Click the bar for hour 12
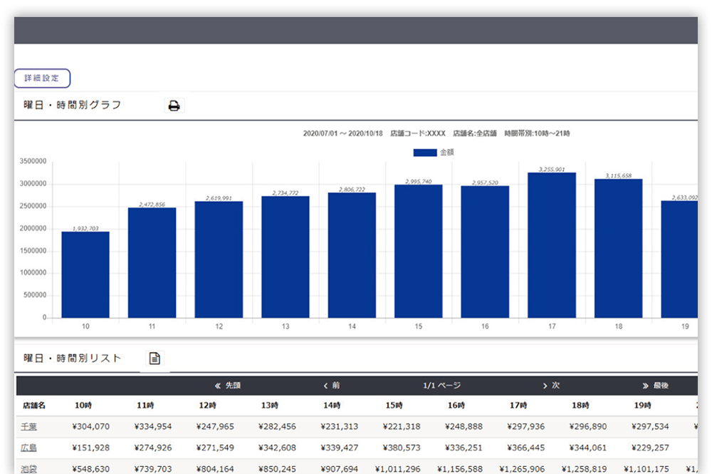The image size is (712, 474). (219, 259)
